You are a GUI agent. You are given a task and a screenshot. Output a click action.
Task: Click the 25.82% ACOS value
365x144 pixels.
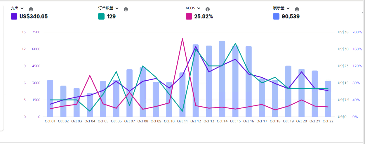pyautogui.click(x=204, y=17)
